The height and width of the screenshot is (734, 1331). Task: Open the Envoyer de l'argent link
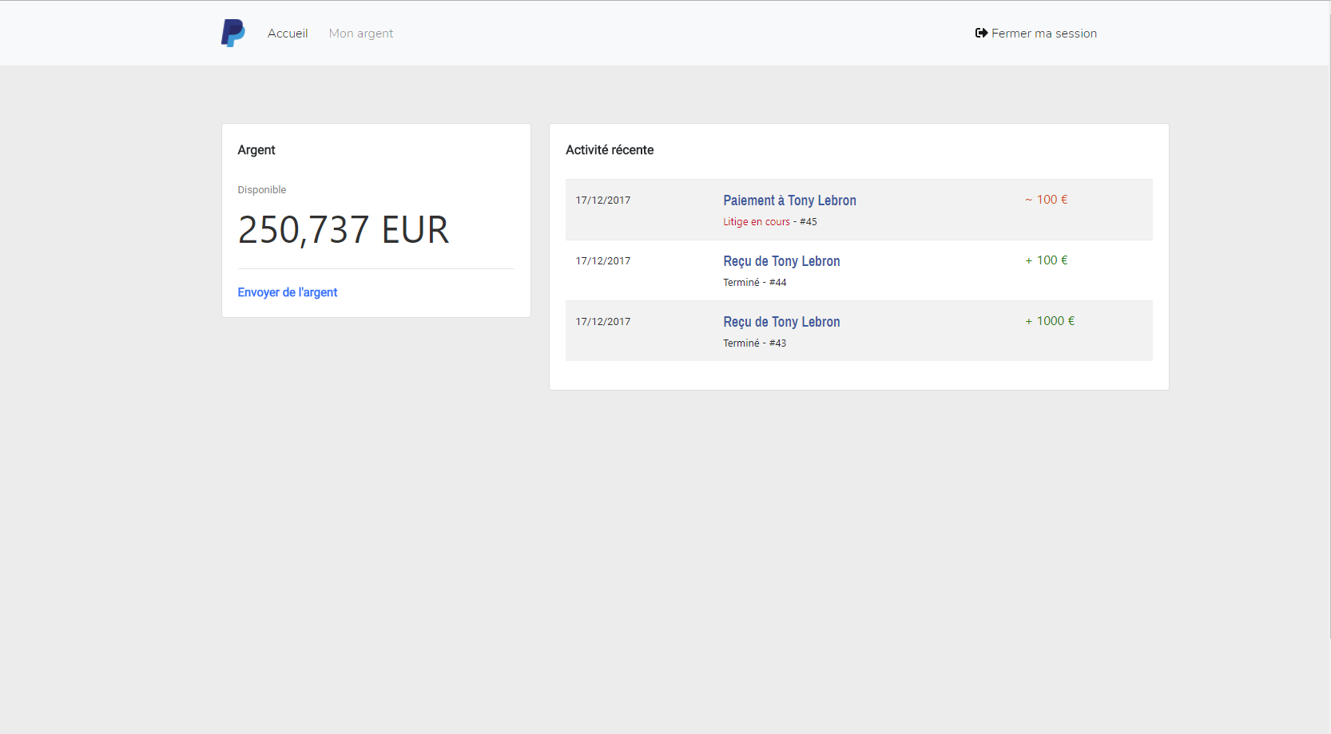tap(288, 292)
